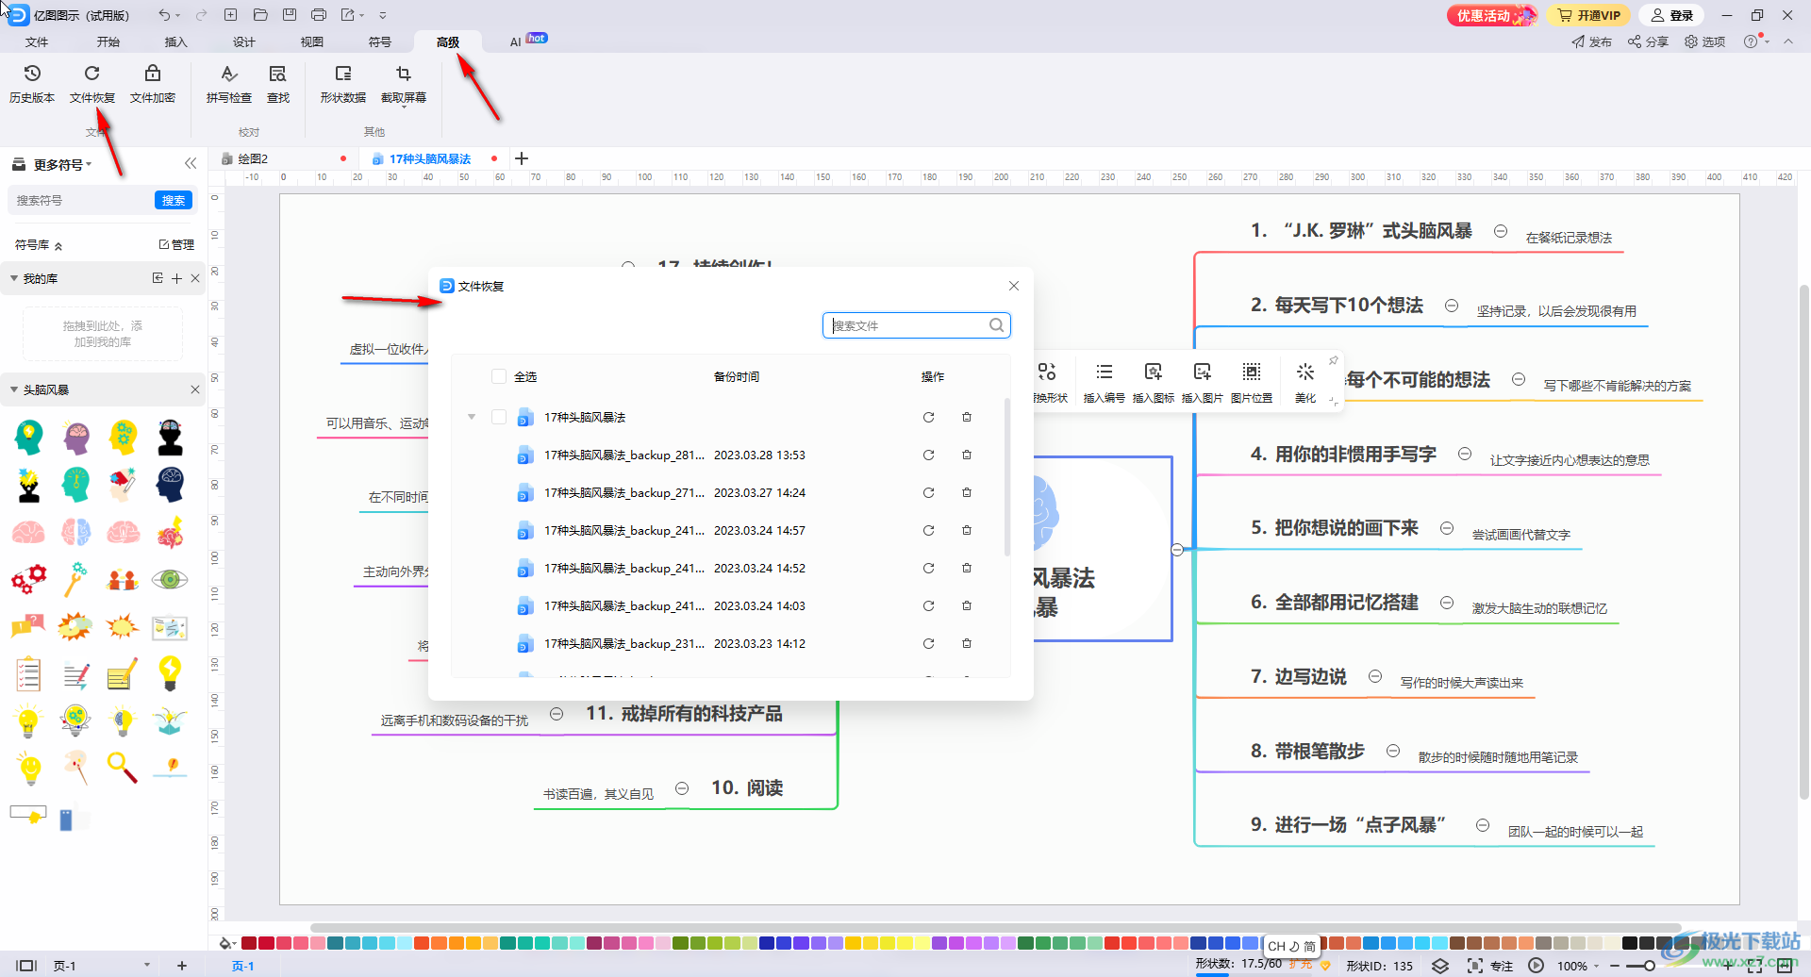Click Insert Picture (插入图片) in floating toolbar
This screenshot has width=1811, height=977.
[x=1203, y=382]
